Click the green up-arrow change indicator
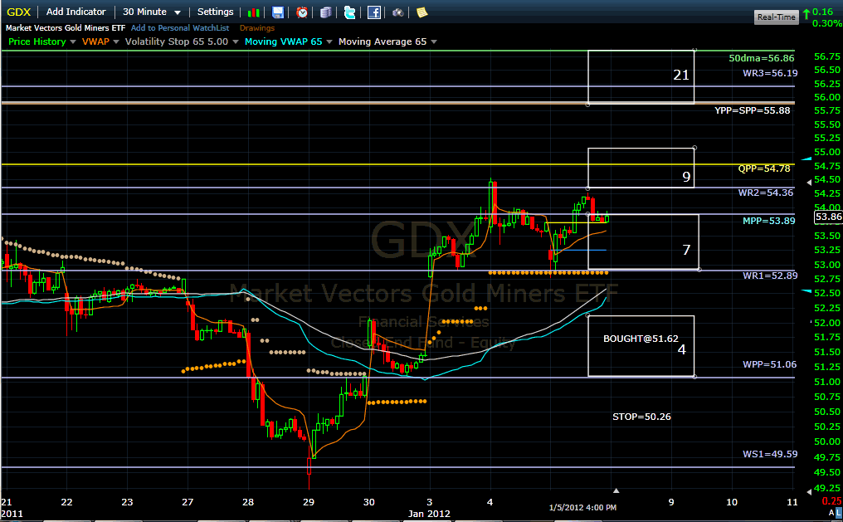Viewport: 843px width, 522px height. [806, 13]
